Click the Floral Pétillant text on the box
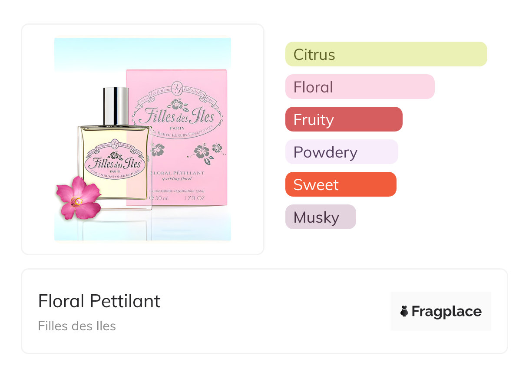Image resolution: width=529 pixels, height=375 pixels. [x=177, y=173]
